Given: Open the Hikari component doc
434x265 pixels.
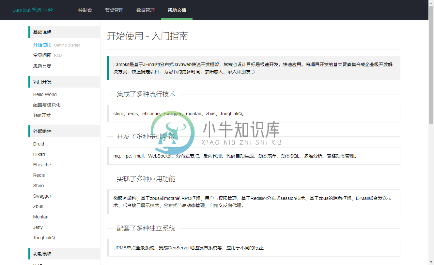Looking at the screenshot, I should point(39,154).
